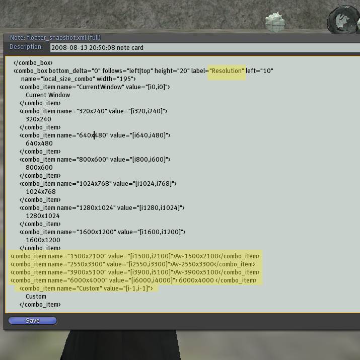Image resolution: width=360 pixels, height=360 pixels.
Task: Click the highlighted Av-3900x5100 combo_item line
Action: [135, 272]
